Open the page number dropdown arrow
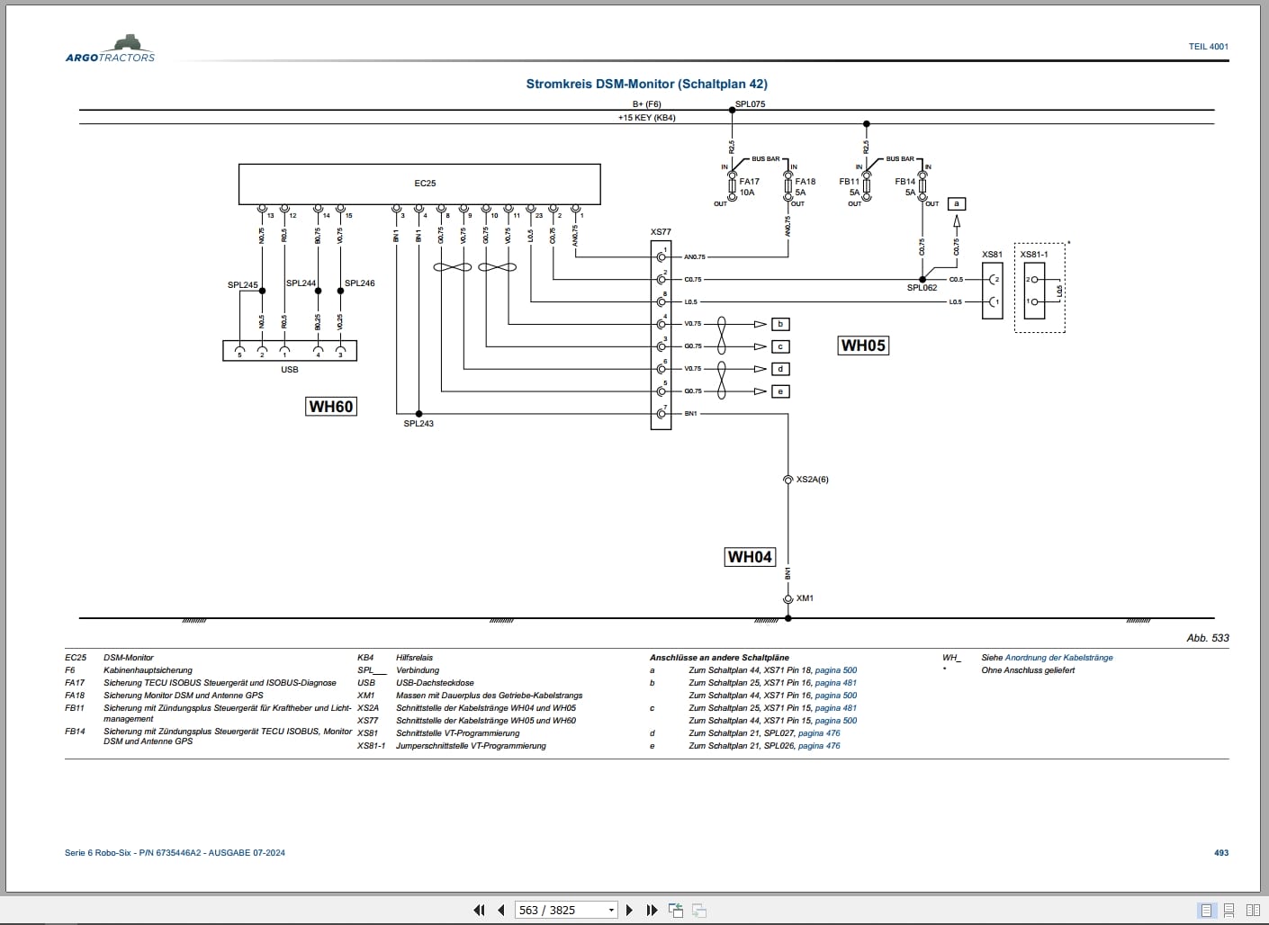Viewport: 1269px width, 925px height. pyautogui.click(x=611, y=910)
